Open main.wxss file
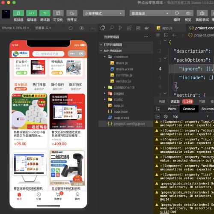 click(x=124, y=69)
